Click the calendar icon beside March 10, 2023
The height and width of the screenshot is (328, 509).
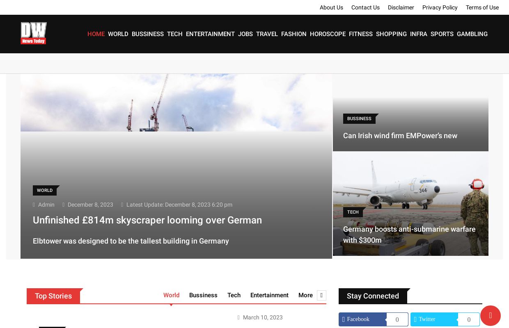click(239, 317)
